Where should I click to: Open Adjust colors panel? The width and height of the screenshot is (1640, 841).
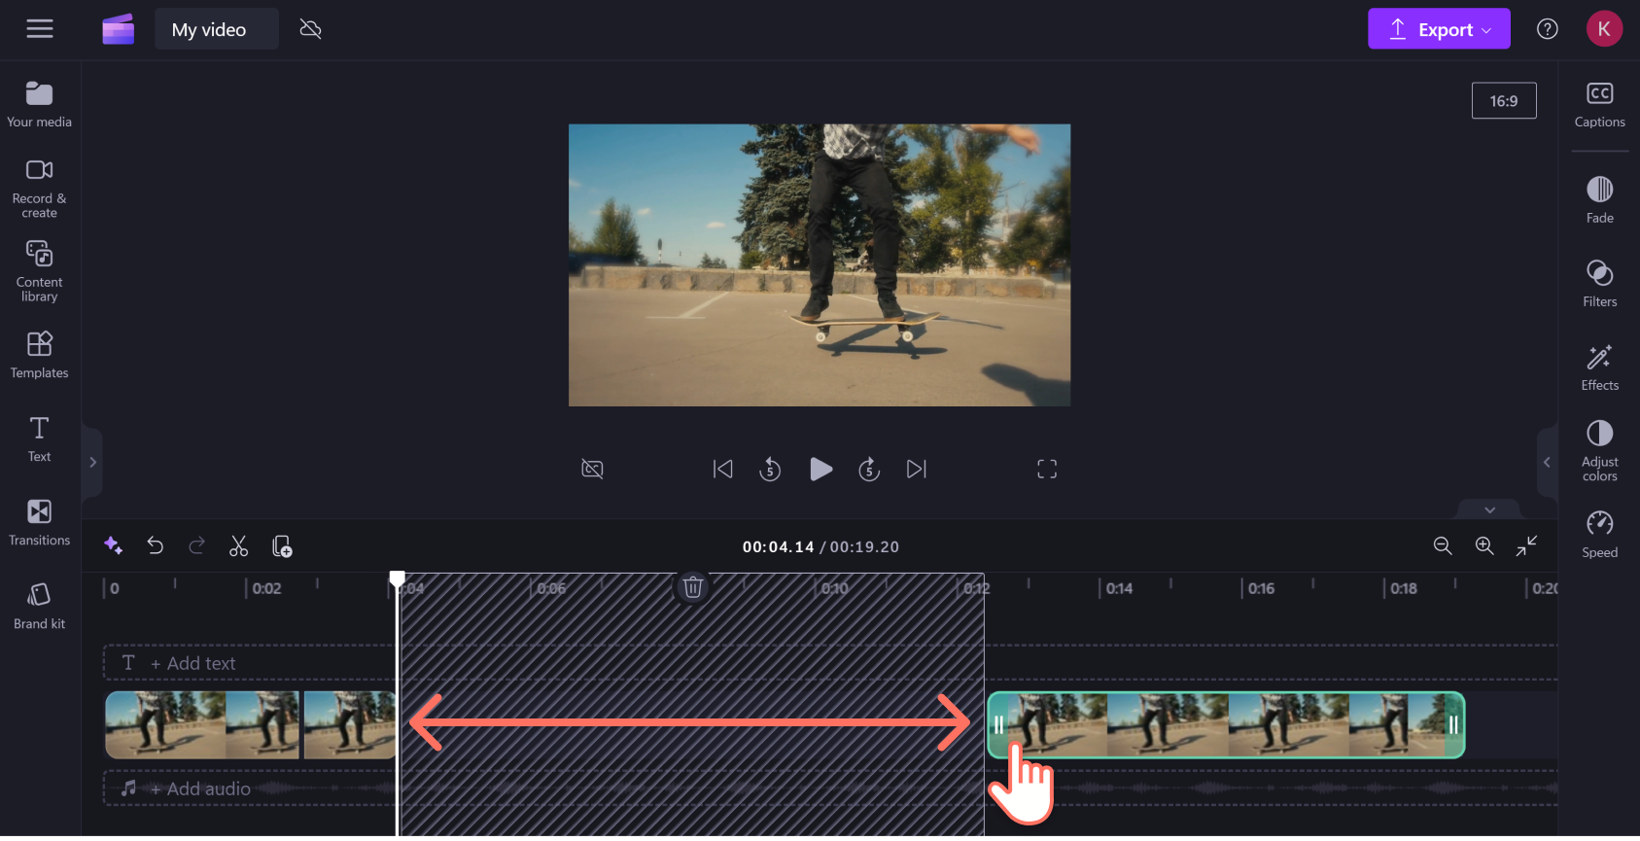[x=1600, y=450]
